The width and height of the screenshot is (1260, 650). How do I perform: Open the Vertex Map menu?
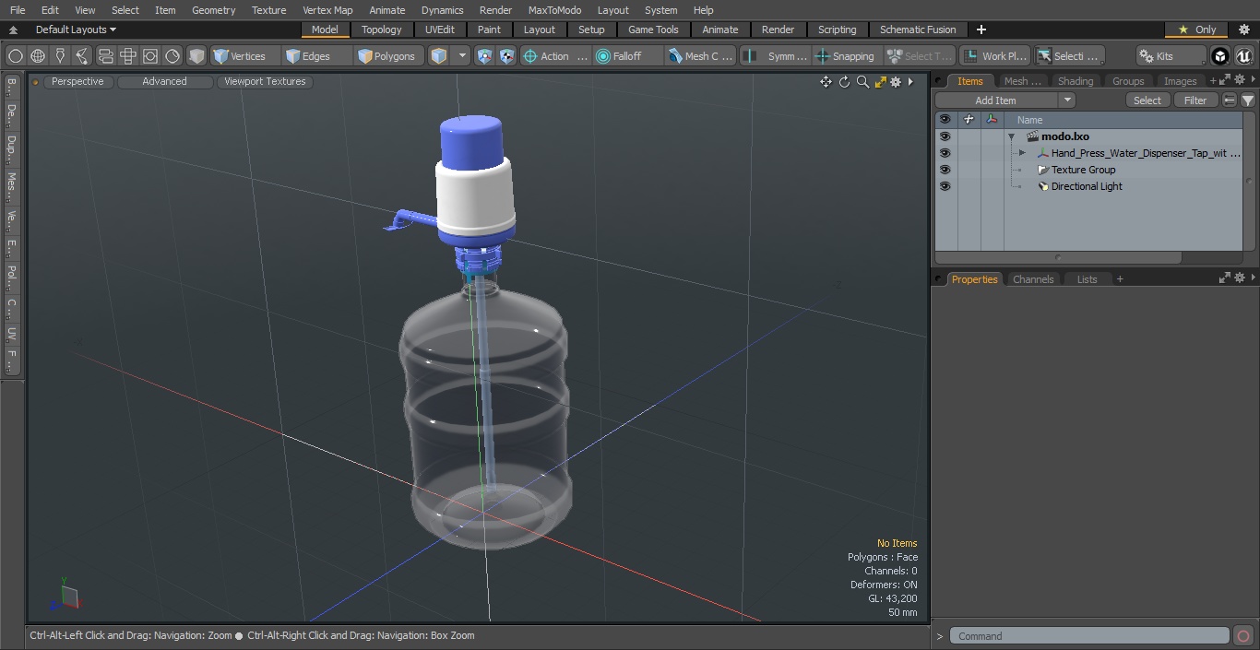tap(327, 10)
